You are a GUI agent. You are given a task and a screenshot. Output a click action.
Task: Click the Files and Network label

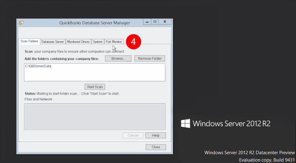(x=38, y=99)
